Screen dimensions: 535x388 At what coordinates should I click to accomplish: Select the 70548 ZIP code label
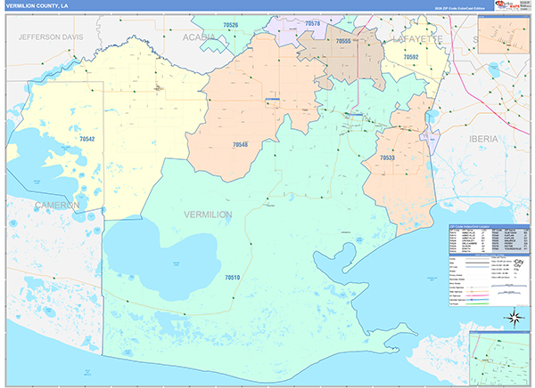240,144
